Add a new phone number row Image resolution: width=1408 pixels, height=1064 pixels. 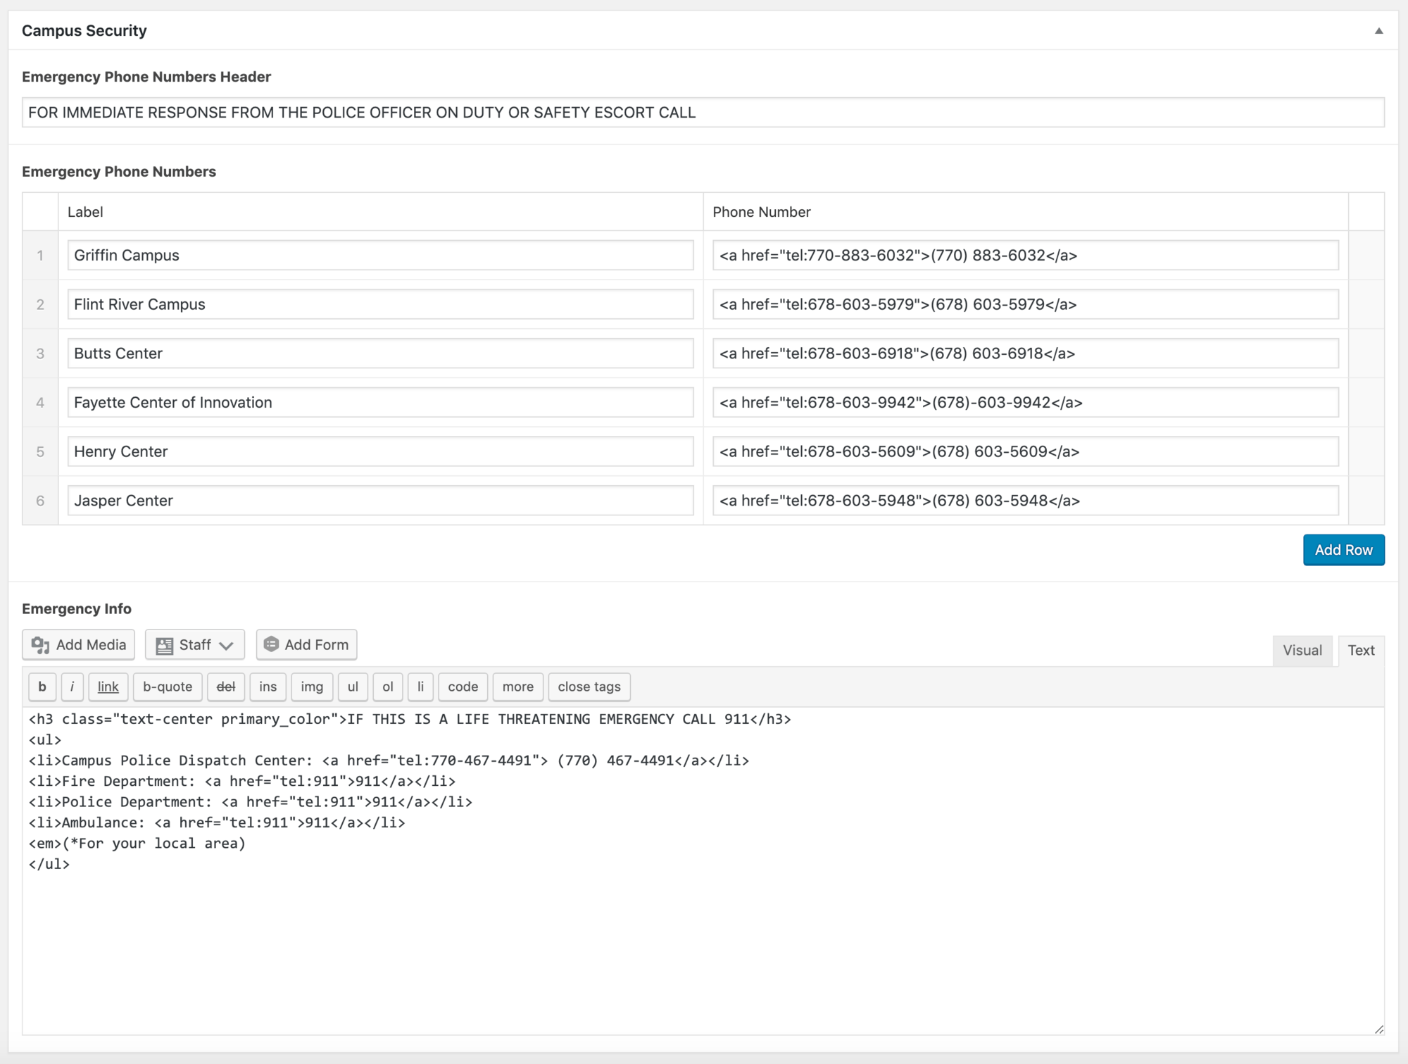click(1343, 550)
